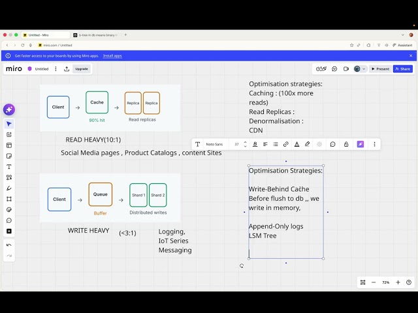Open the text alignment dropdown
This screenshot has width=418, height=313.
[265, 144]
